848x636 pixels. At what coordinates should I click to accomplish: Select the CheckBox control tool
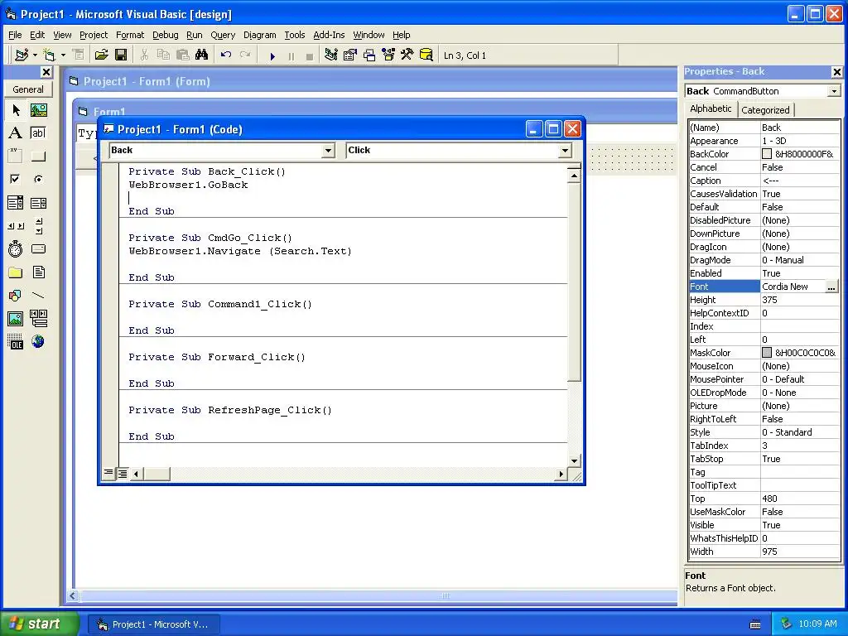16,179
